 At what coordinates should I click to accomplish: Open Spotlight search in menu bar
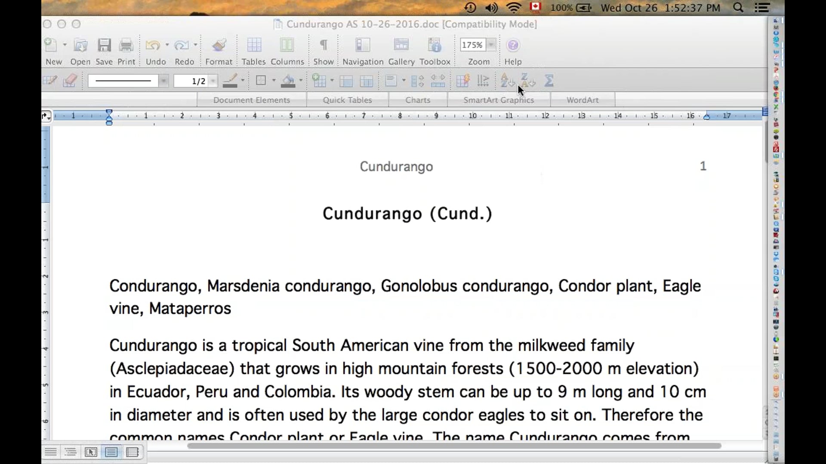[x=738, y=8]
